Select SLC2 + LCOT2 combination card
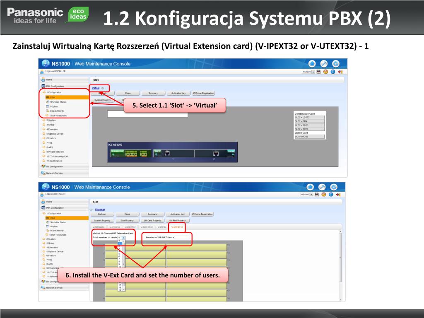Viewport: 424px width, 318px height. coord(309,118)
